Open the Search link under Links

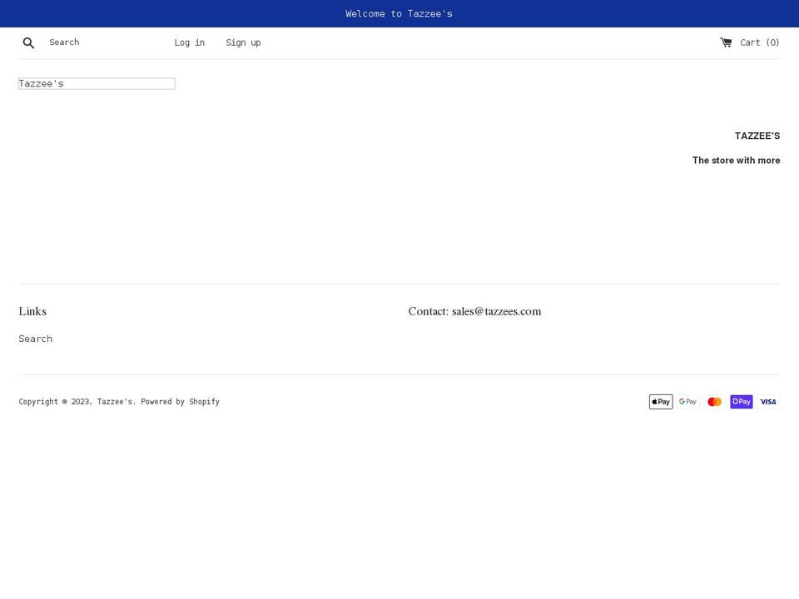[x=36, y=339]
